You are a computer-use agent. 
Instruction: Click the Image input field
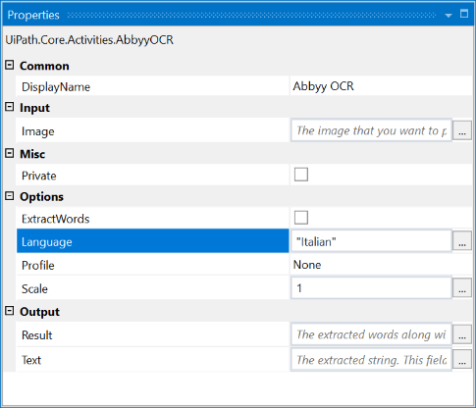[371, 130]
